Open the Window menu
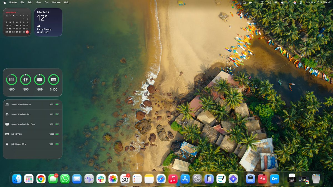The height and width of the screenshot is (187, 333). pyautogui.click(x=56, y=2)
